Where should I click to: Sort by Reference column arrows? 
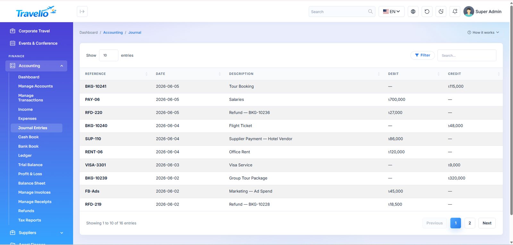pos(147,74)
